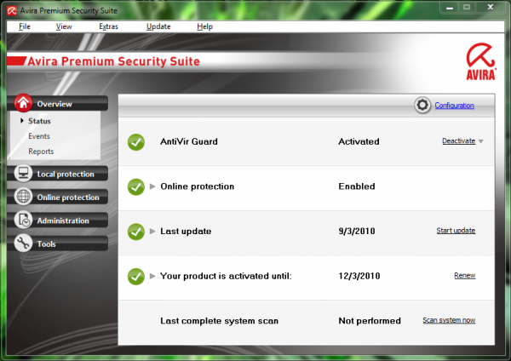Open the Deactivate dropdown arrow
Viewport: 511px width, 361px height.
tap(481, 141)
